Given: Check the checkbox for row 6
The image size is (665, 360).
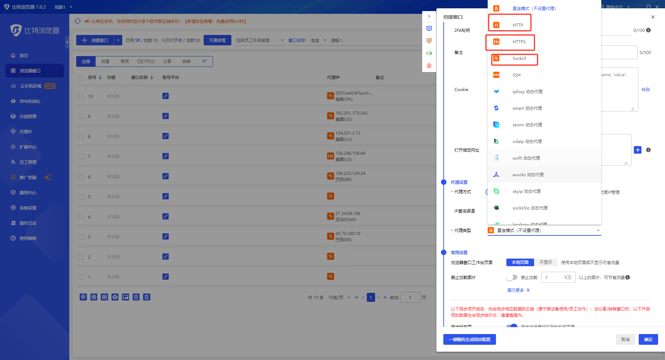Looking at the screenshot, I should pos(81,177).
